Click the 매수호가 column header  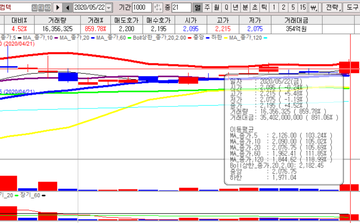tap(159, 20)
